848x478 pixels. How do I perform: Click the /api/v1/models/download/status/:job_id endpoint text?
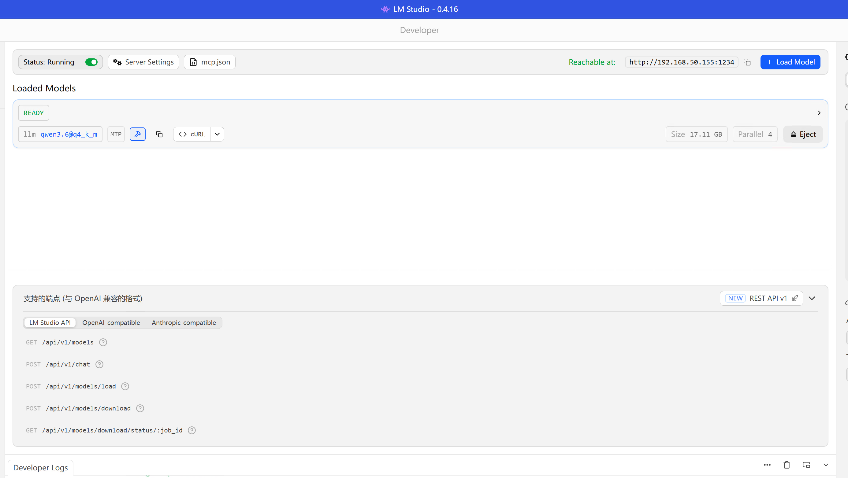click(112, 430)
